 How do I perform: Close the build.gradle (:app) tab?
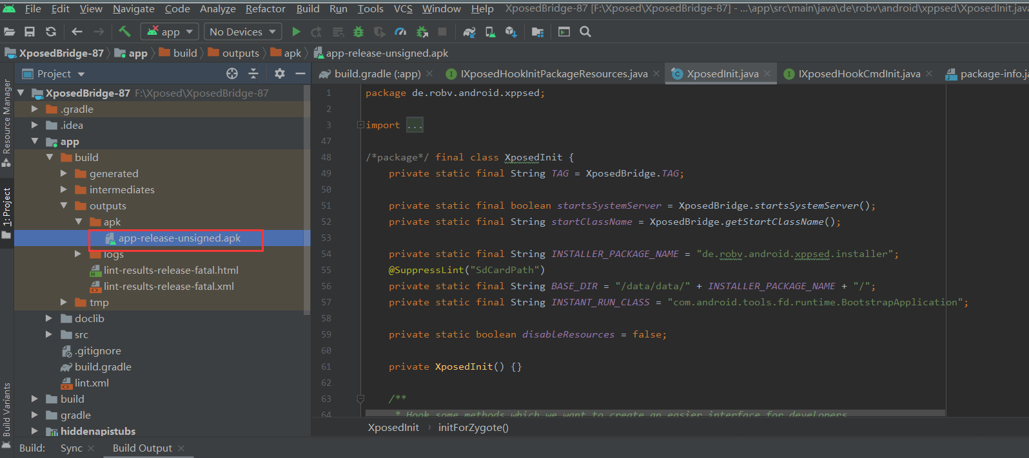[429, 73]
